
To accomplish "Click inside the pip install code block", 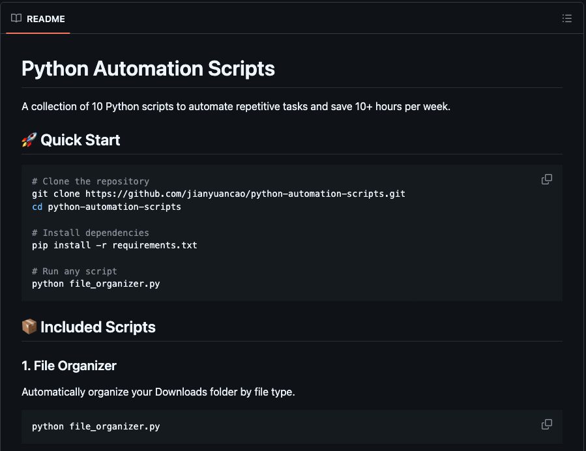I will point(114,245).
